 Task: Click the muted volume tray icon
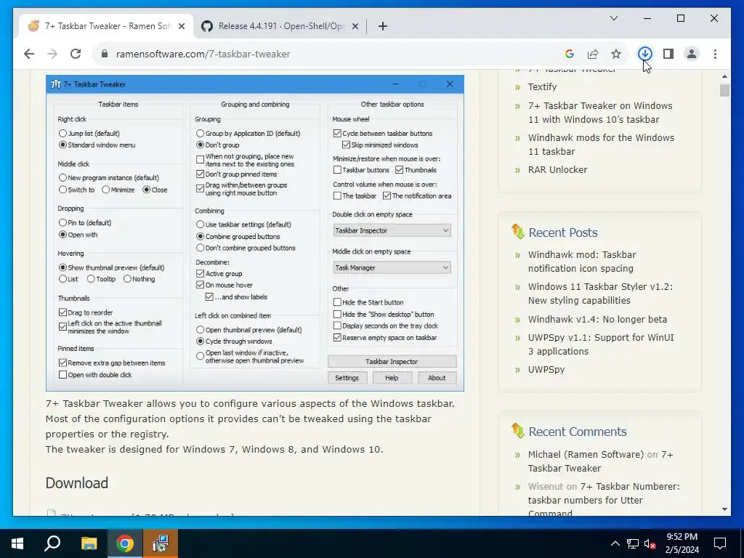650,543
